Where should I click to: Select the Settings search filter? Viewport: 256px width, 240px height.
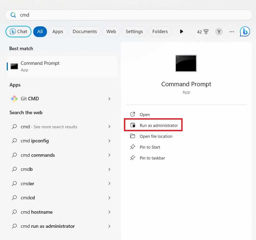(134, 31)
